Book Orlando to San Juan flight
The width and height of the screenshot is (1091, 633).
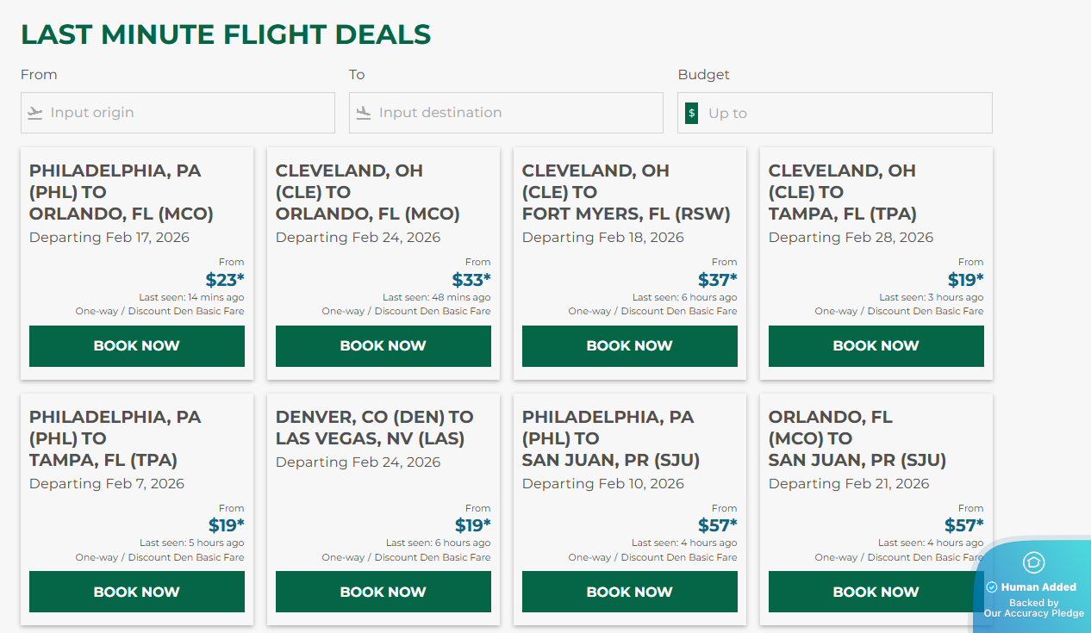click(876, 593)
